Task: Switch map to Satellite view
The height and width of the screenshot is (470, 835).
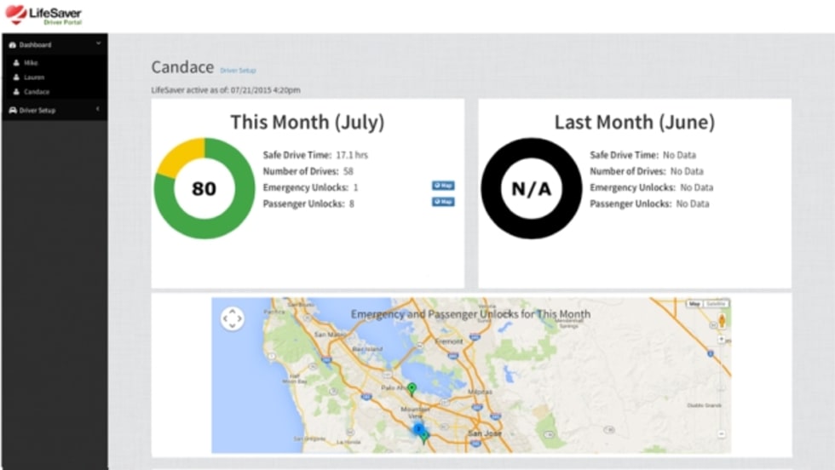Action: (x=717, y=304)
